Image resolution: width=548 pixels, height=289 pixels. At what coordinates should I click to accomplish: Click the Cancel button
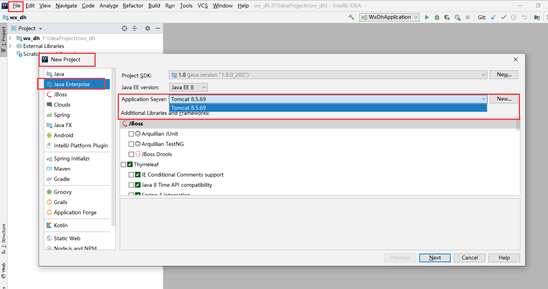click(470, 258)
